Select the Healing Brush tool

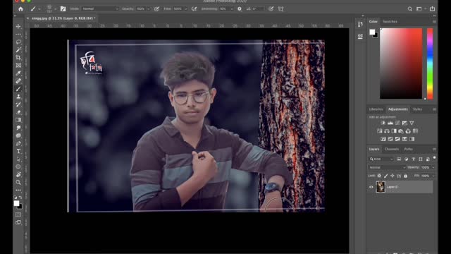[18, 81]
